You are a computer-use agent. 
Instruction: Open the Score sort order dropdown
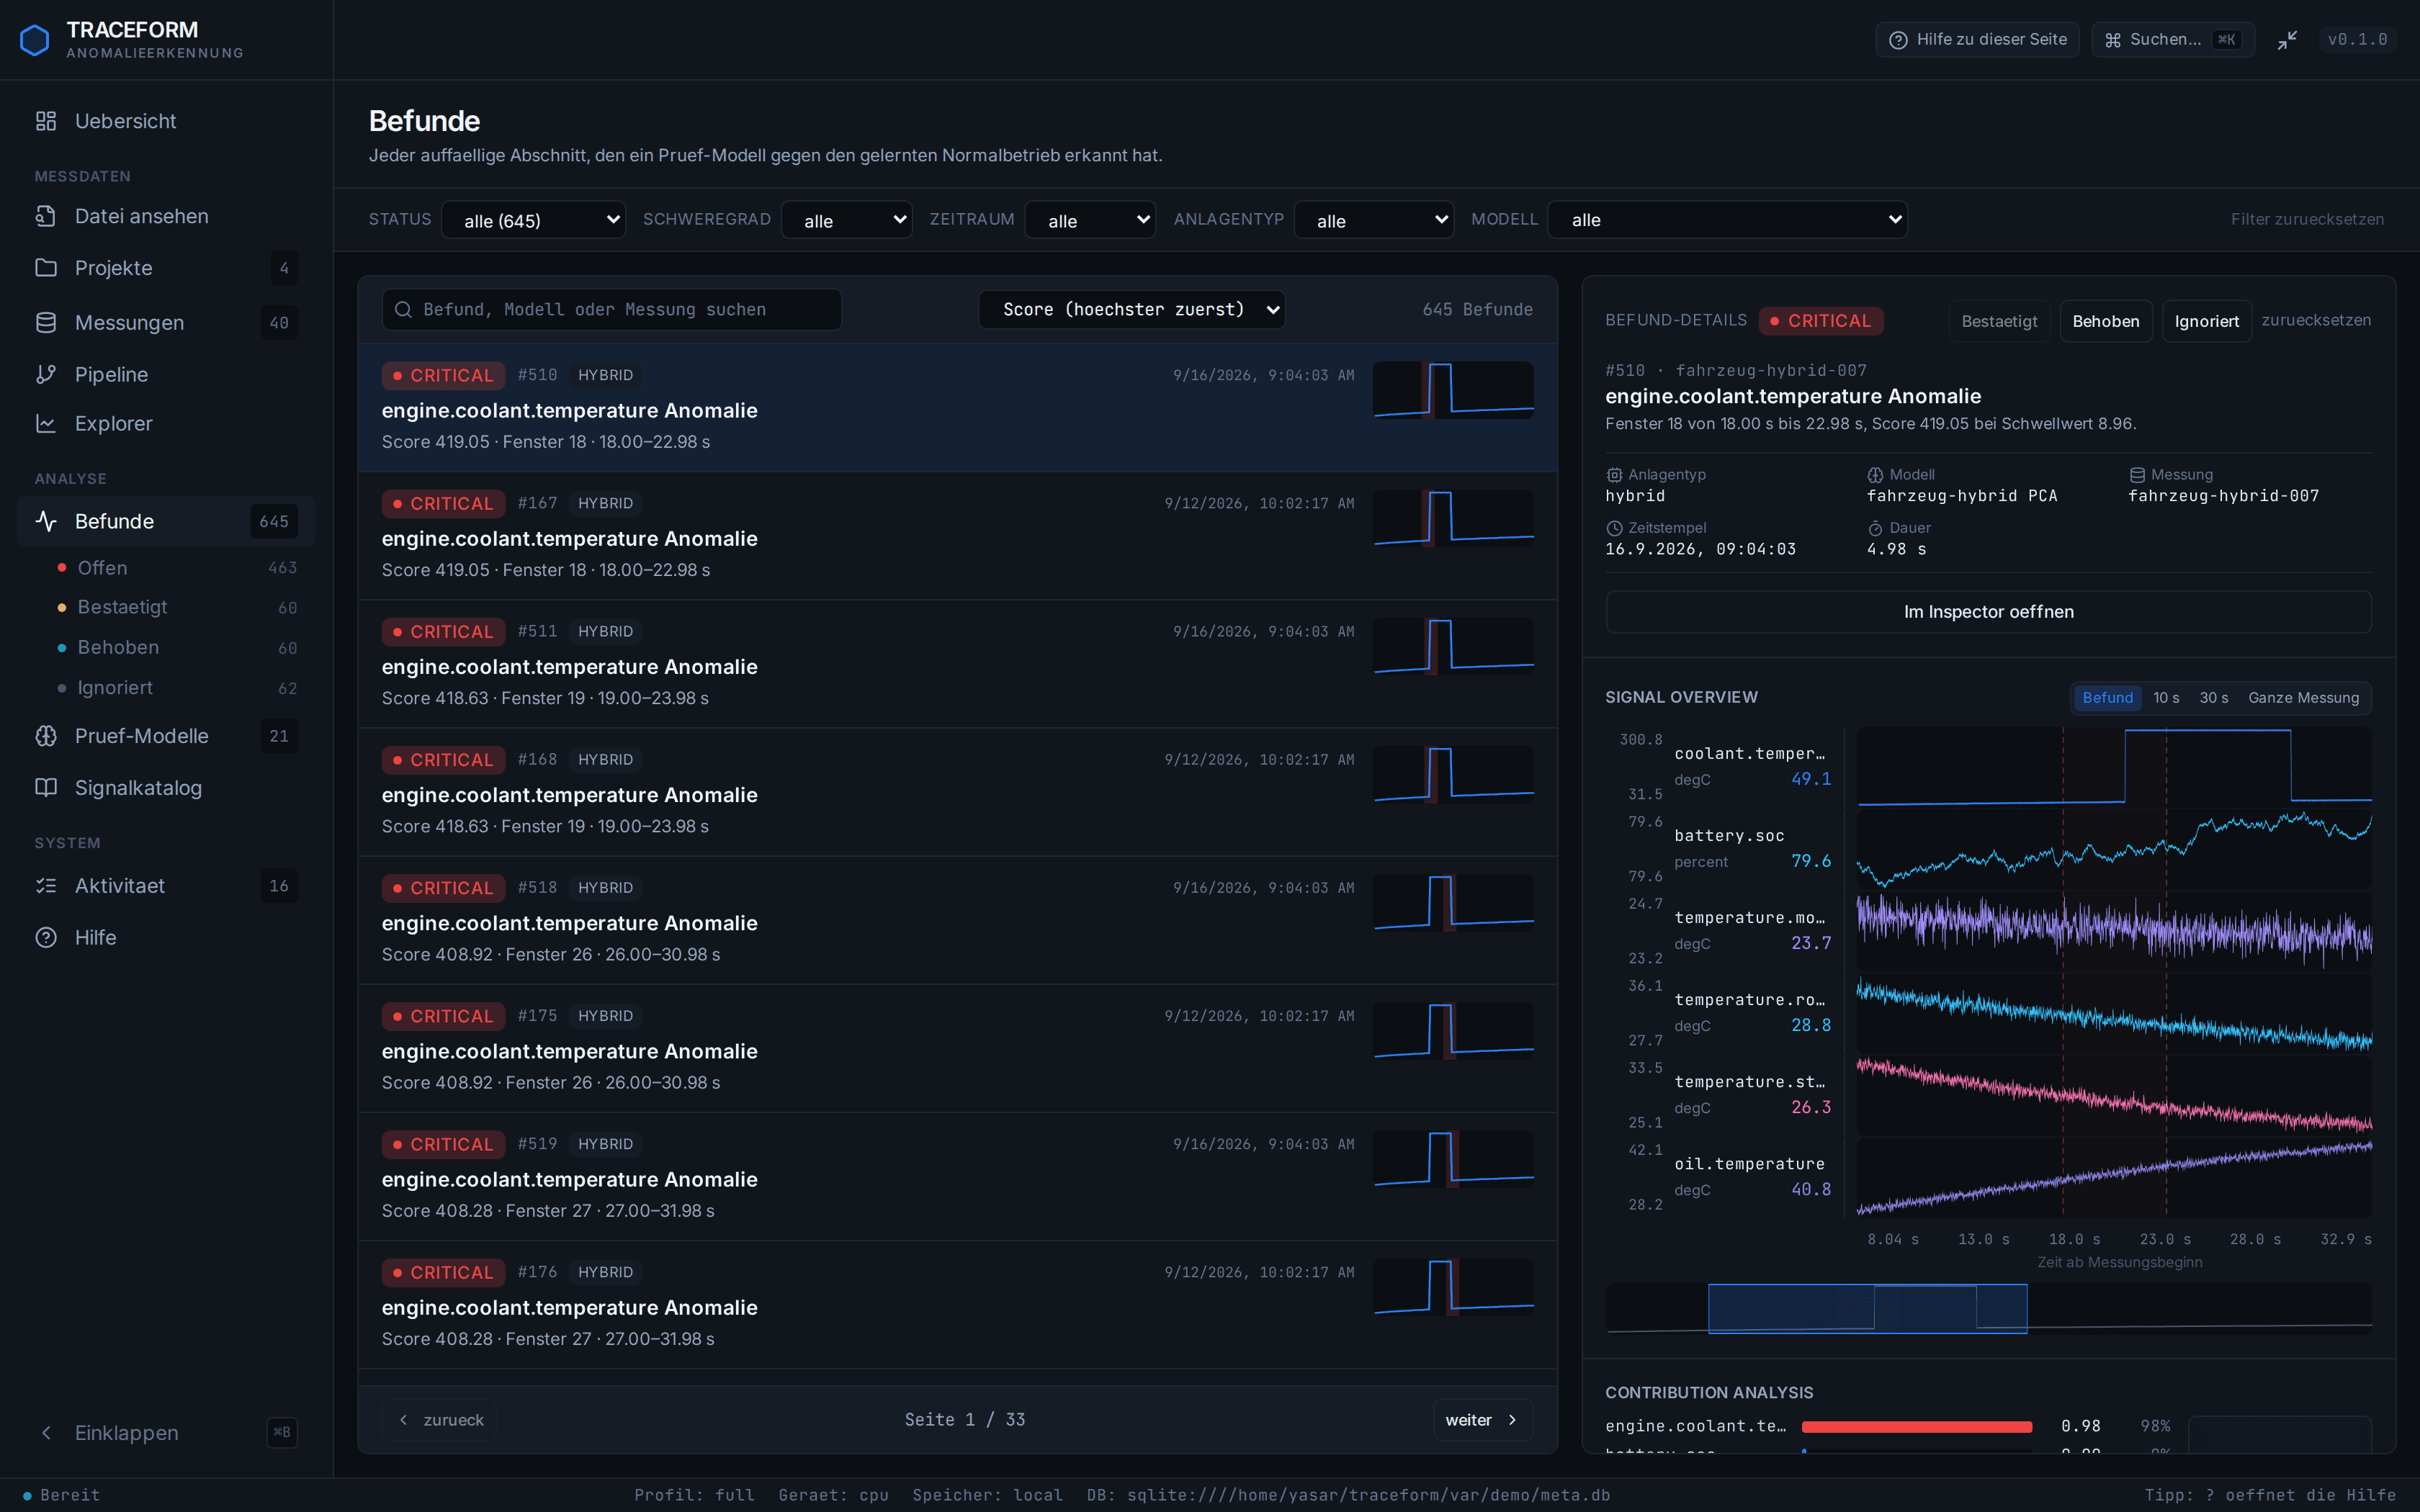coord(1132,310)
